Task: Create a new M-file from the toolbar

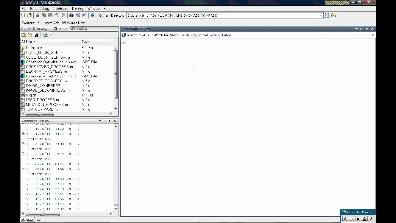Action: (23, 15)
